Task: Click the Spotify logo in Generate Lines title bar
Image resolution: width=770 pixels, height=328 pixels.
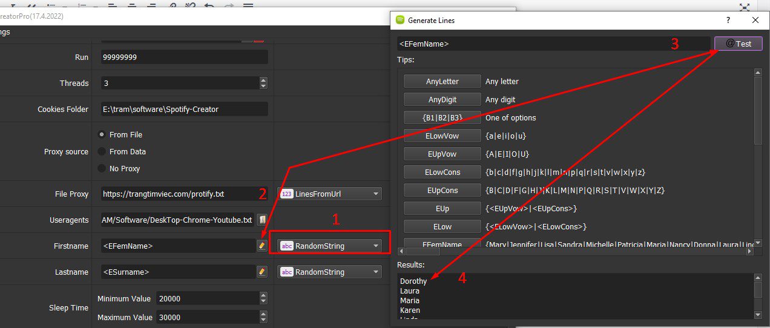Action: click(x=400, y=20)
